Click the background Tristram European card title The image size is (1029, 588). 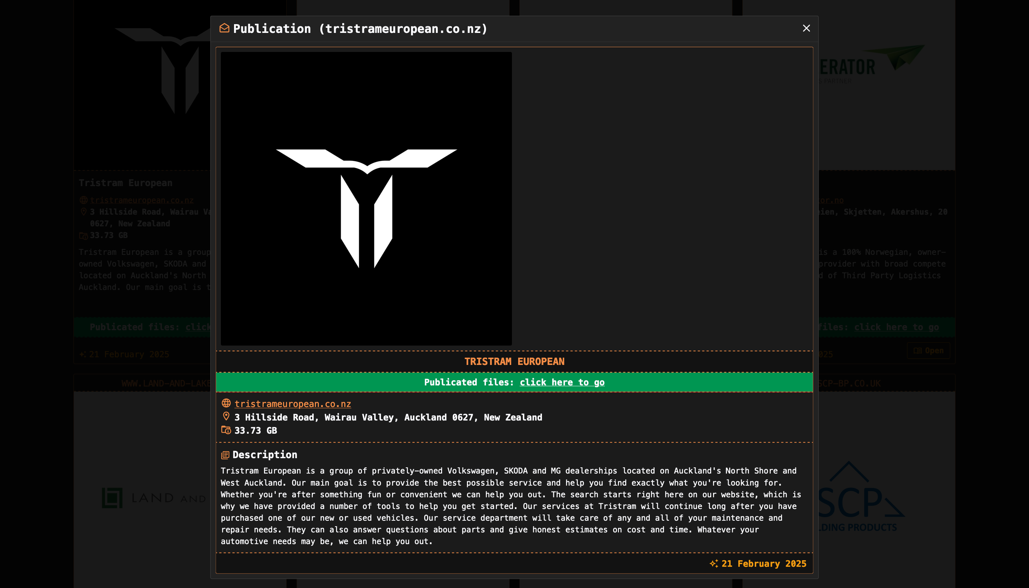tap(125, 183)
